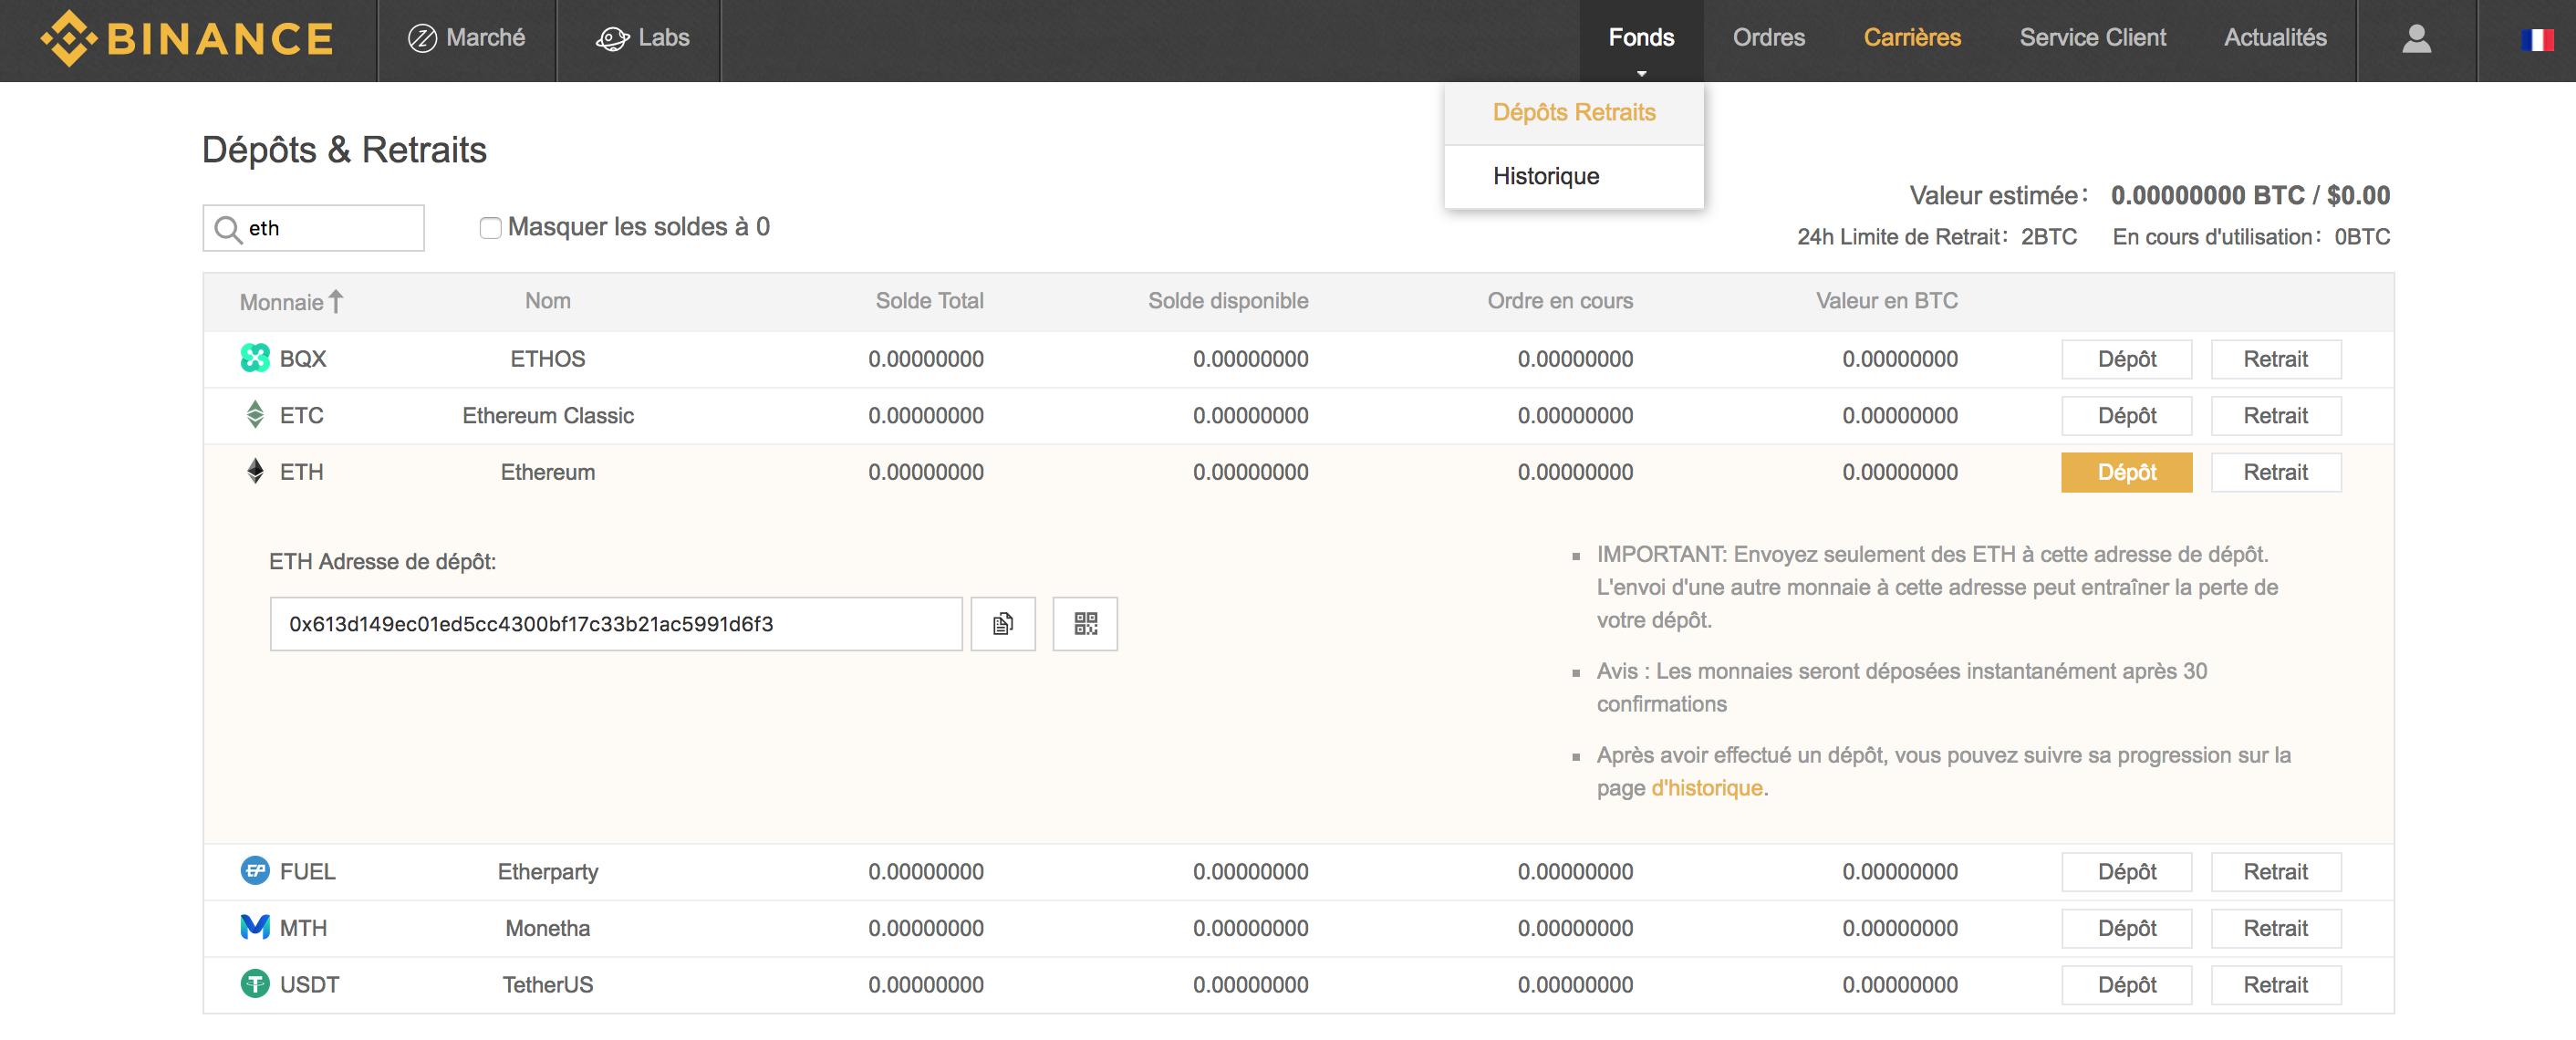
Task: Click Dépôt button for ETC
Action: coord(2126,416)
